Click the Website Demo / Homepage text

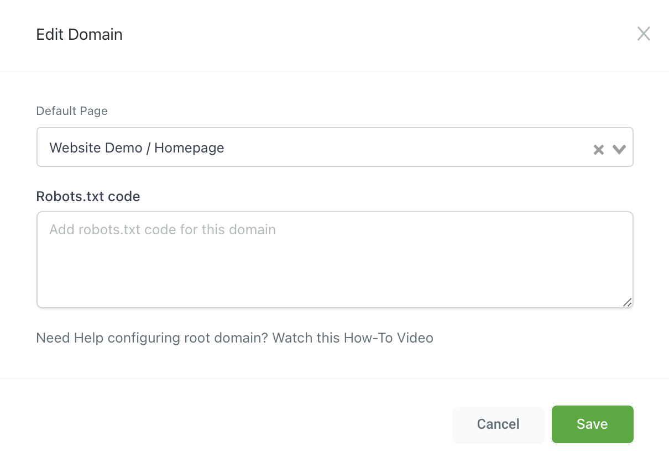pos(136,148)
